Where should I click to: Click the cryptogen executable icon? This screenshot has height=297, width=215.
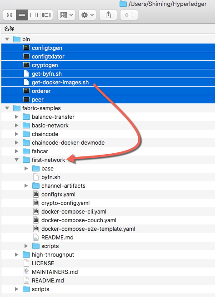tap(26, 65)
